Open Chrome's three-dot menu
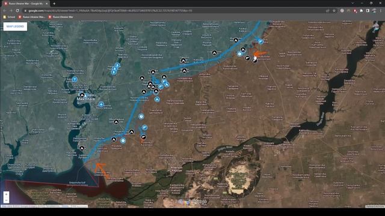Screen dimensions: 385x216 coord(381,11)
